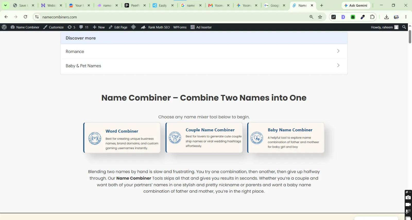This screenshot has width=412, height=220.
Task: Click the Baby Name Combiner circular logo
Action: tap(257, 138)
